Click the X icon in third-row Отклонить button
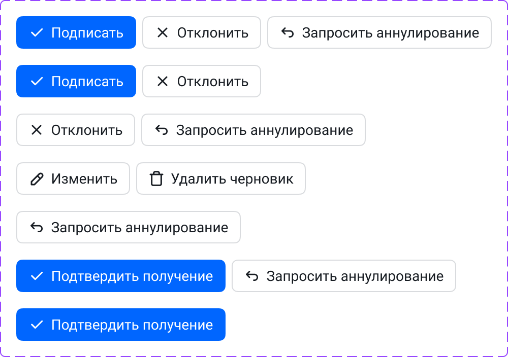The image size is (508, 357). click(x=36, y=130)
